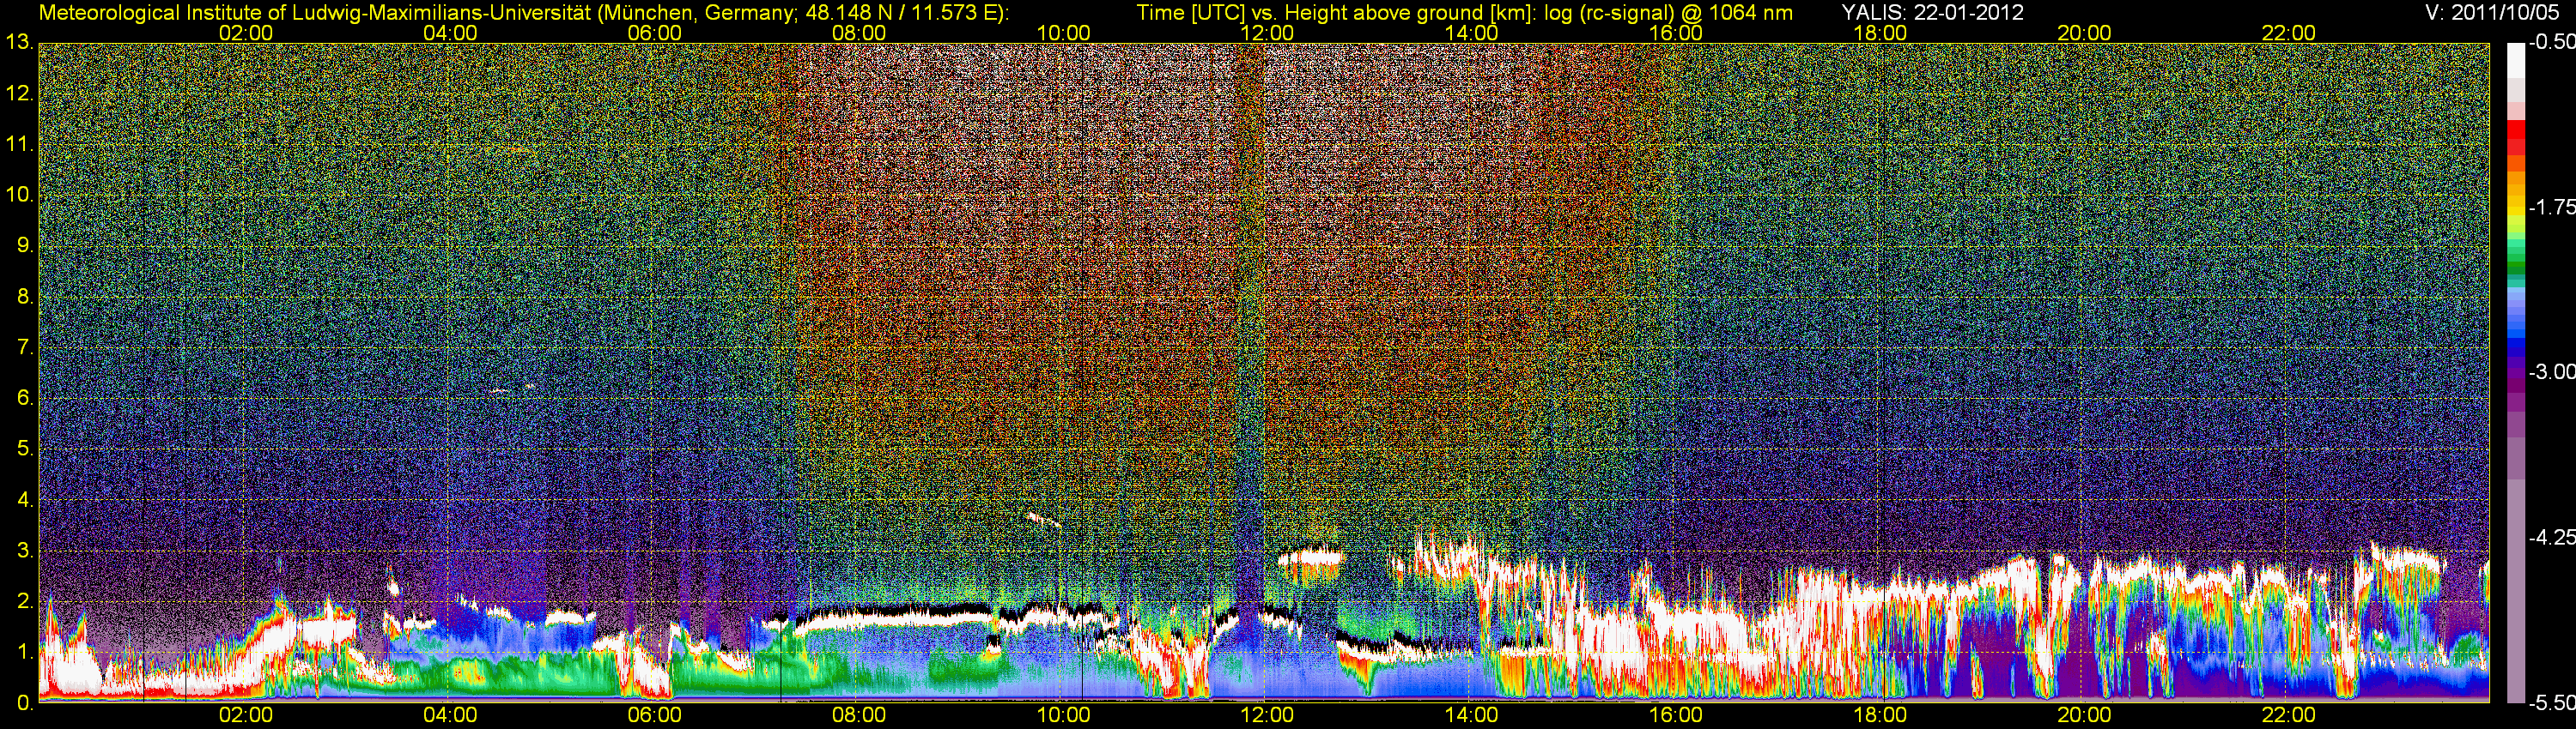Viewport: 2576px width, 729px height.
Task: Click the 1 km height axis label
Action: click(x=25, y=652)
